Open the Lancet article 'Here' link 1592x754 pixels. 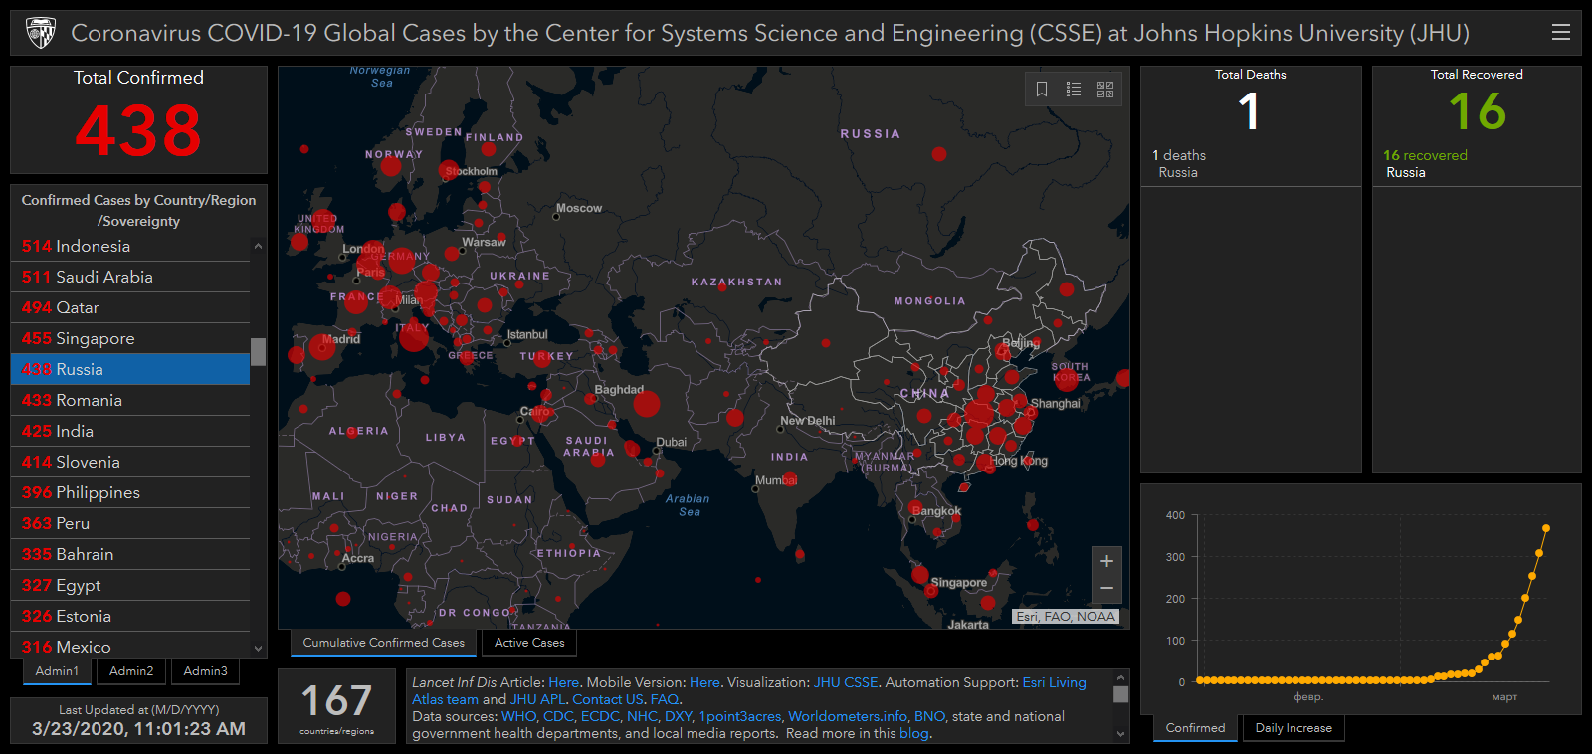point(563,682)
